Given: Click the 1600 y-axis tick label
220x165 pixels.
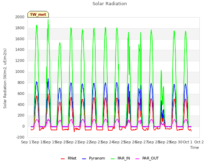Looking at the screenshot, I should point(20,39).
